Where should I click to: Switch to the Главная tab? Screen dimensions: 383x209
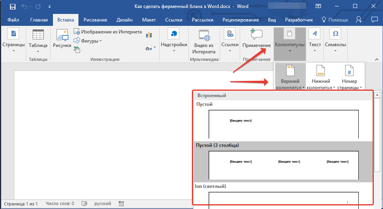tap(39, 20)
